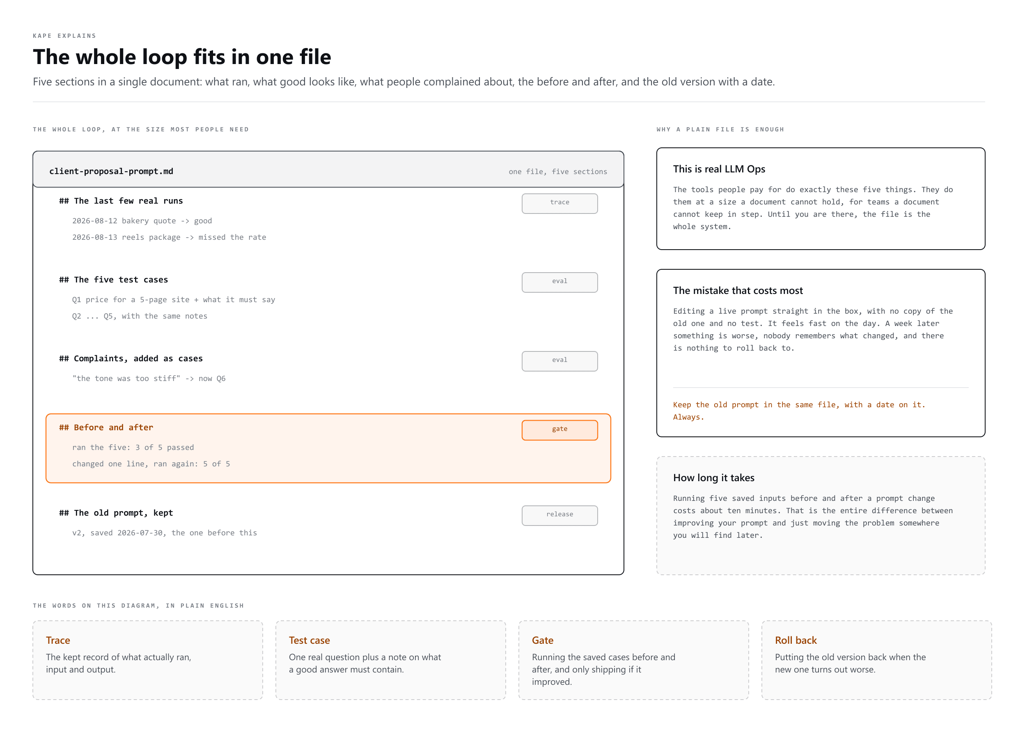Screen dimensions: 1018x739
Task: Click the release tag badge
Action: pos(559,515)
